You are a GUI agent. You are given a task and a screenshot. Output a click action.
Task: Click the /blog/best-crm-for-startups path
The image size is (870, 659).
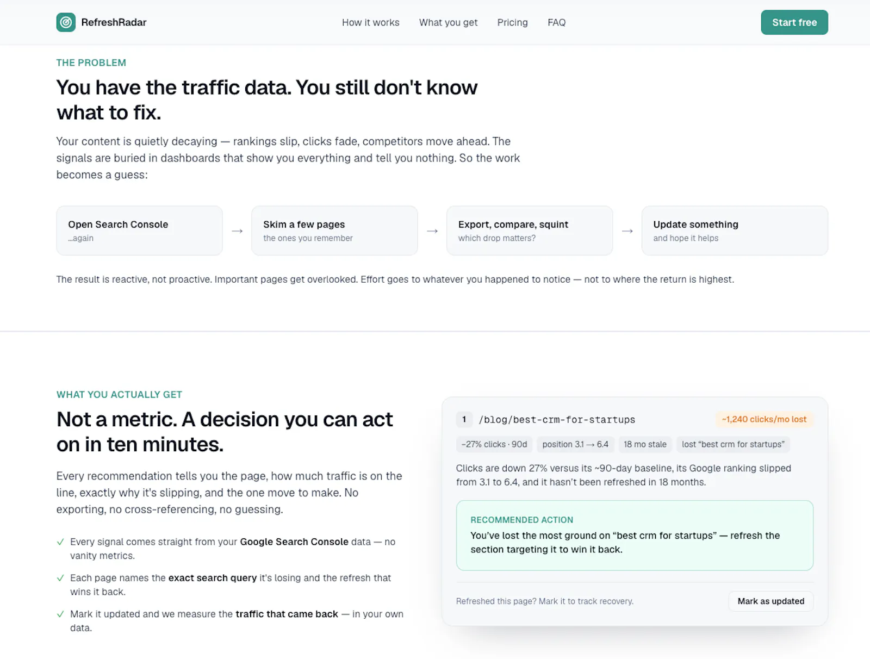(557, 420)
